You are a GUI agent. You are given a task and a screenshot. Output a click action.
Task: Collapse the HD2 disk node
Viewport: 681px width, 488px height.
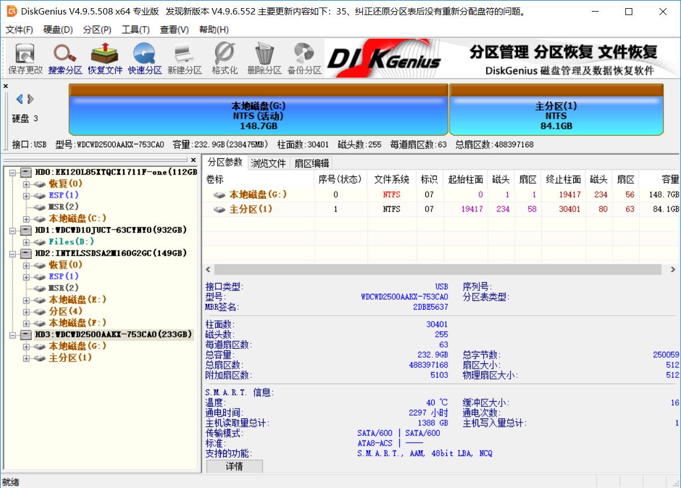pyautogui.click(x=13, y=253)
